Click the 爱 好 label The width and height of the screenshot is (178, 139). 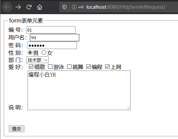click(x=15, y=67)
